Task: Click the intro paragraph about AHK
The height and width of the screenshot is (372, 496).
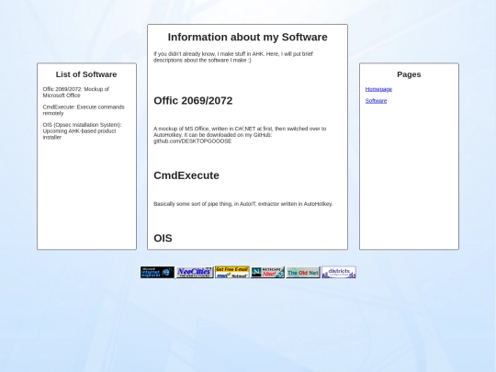Action: (x=233, y=57)
